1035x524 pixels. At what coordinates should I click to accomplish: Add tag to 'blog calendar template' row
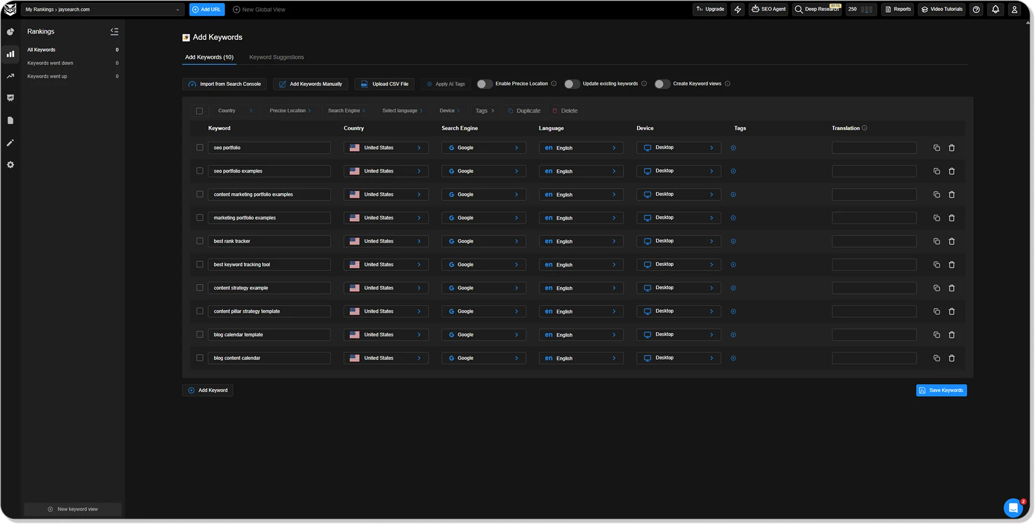[733, 334]
